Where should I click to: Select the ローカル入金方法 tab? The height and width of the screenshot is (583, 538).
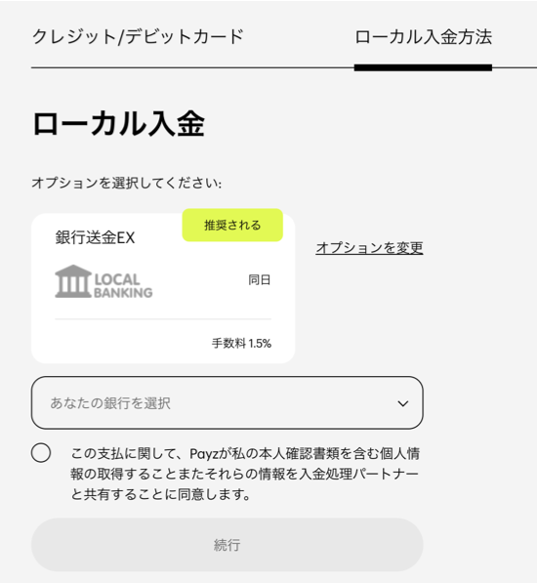click(x=423, y=37)
